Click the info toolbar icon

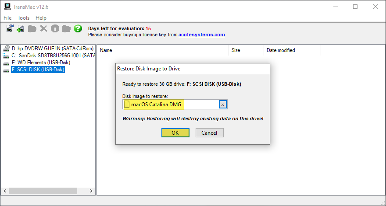pyautogui.click(x=55, y=28)
